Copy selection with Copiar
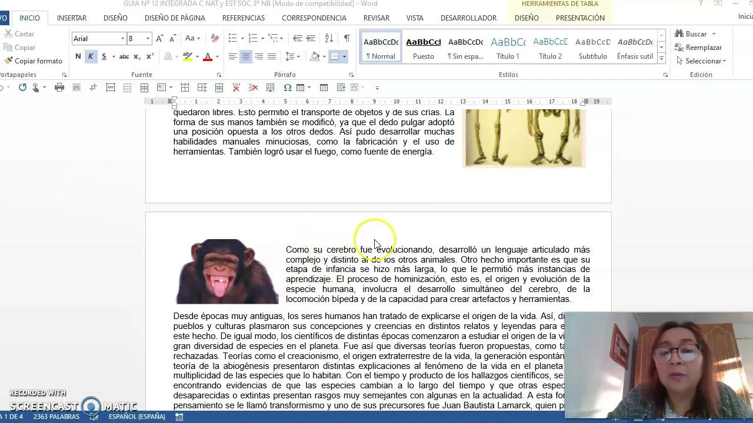 [19, 48]
